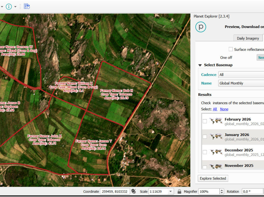The image size is (264, 197).
Task: Click the February 2026 world map thumbnail
Action: 216,121
